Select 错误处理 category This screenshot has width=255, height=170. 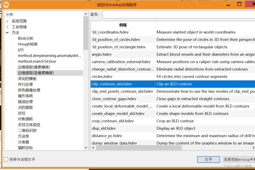tap(25, 102)
